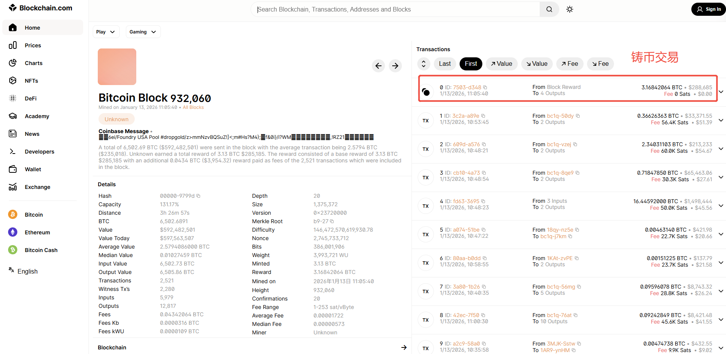
Task: Open DeFi in the sidebar
Action: coord(30,99)
